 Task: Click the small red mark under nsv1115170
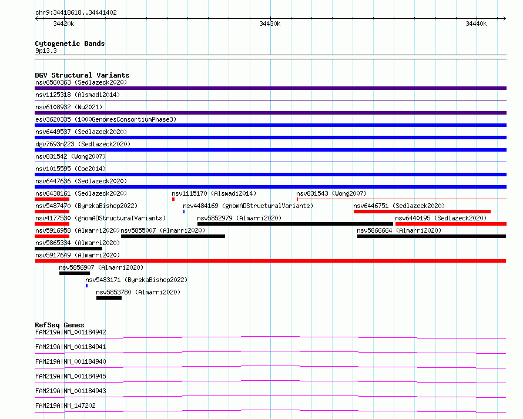tap(173, 199)
